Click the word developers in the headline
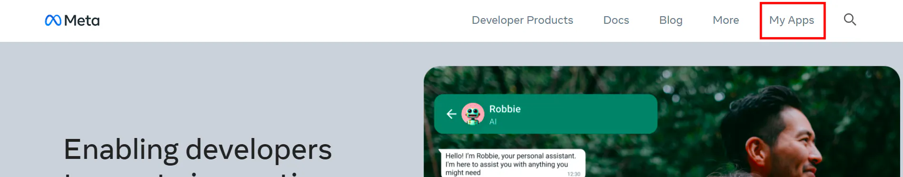Screen dimensions: 903x177 pos(258,149)
